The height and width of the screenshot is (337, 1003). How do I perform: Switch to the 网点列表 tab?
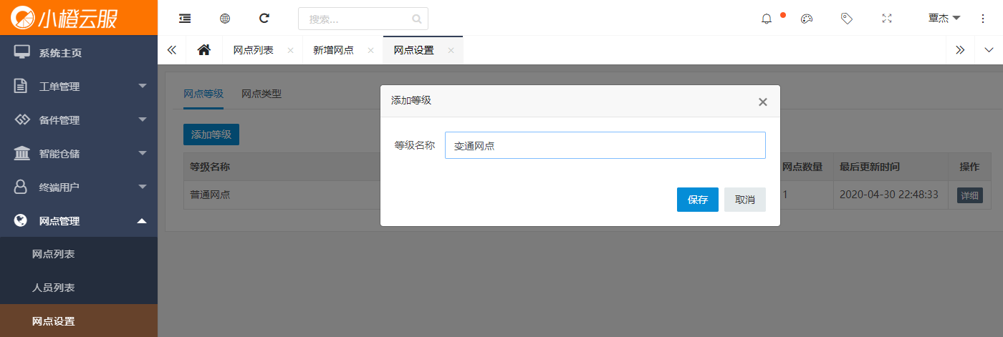[x=253, y=50]
